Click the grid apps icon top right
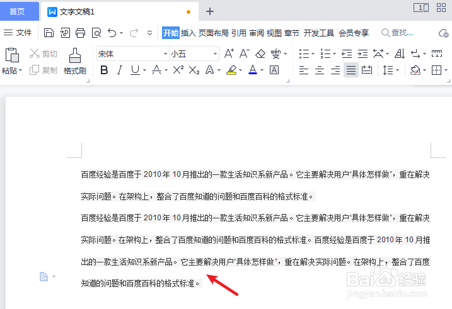Screen dimensions: 452x309 (441, 8)
